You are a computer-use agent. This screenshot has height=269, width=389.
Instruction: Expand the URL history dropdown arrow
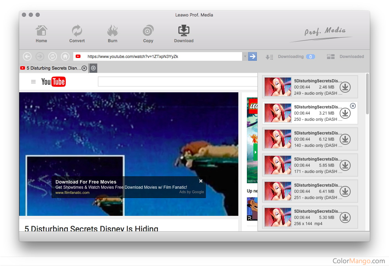[x=245, y=57]
